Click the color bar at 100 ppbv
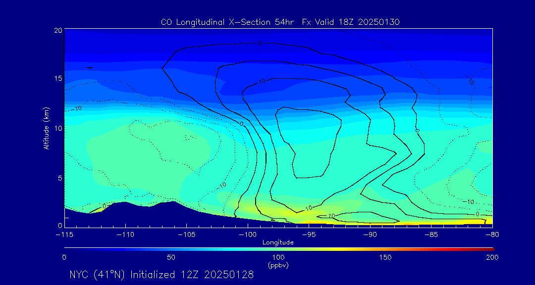Viewport: 535px width, 285px height. [279, 249]
